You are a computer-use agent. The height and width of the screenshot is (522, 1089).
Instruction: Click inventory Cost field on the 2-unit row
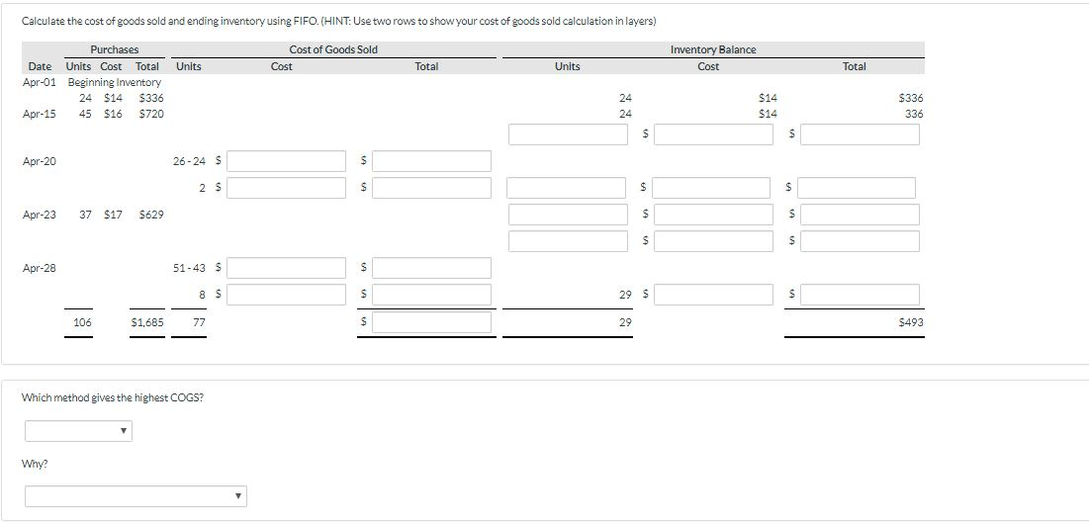click(711, 188)
